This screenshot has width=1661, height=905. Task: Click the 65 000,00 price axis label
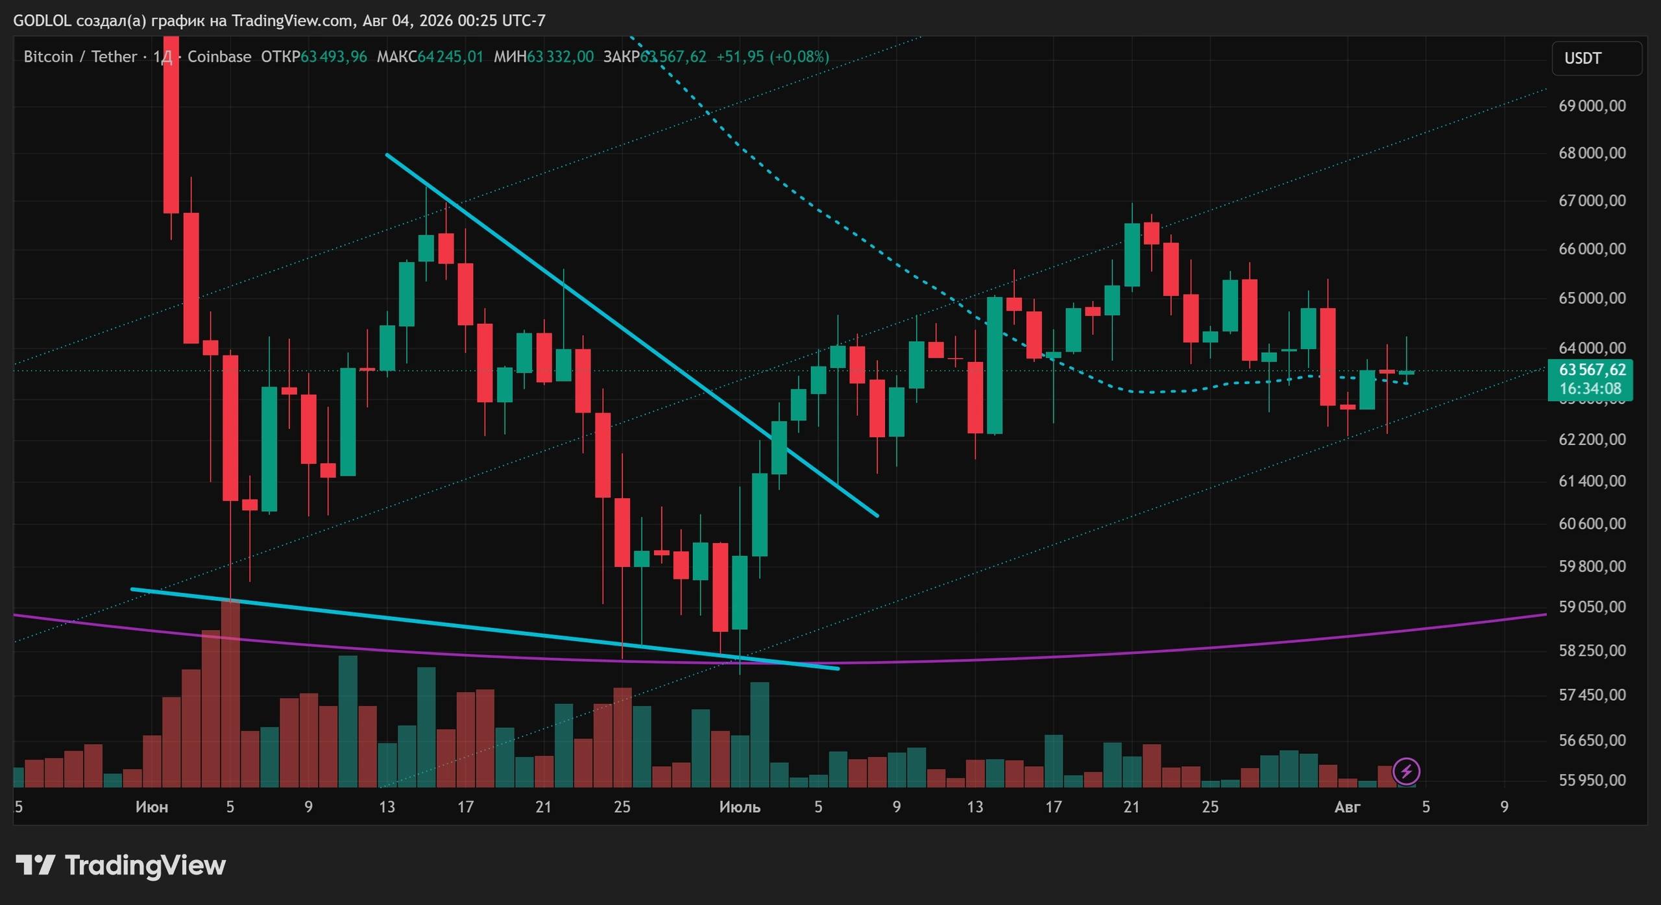[x=1592, y=298]
